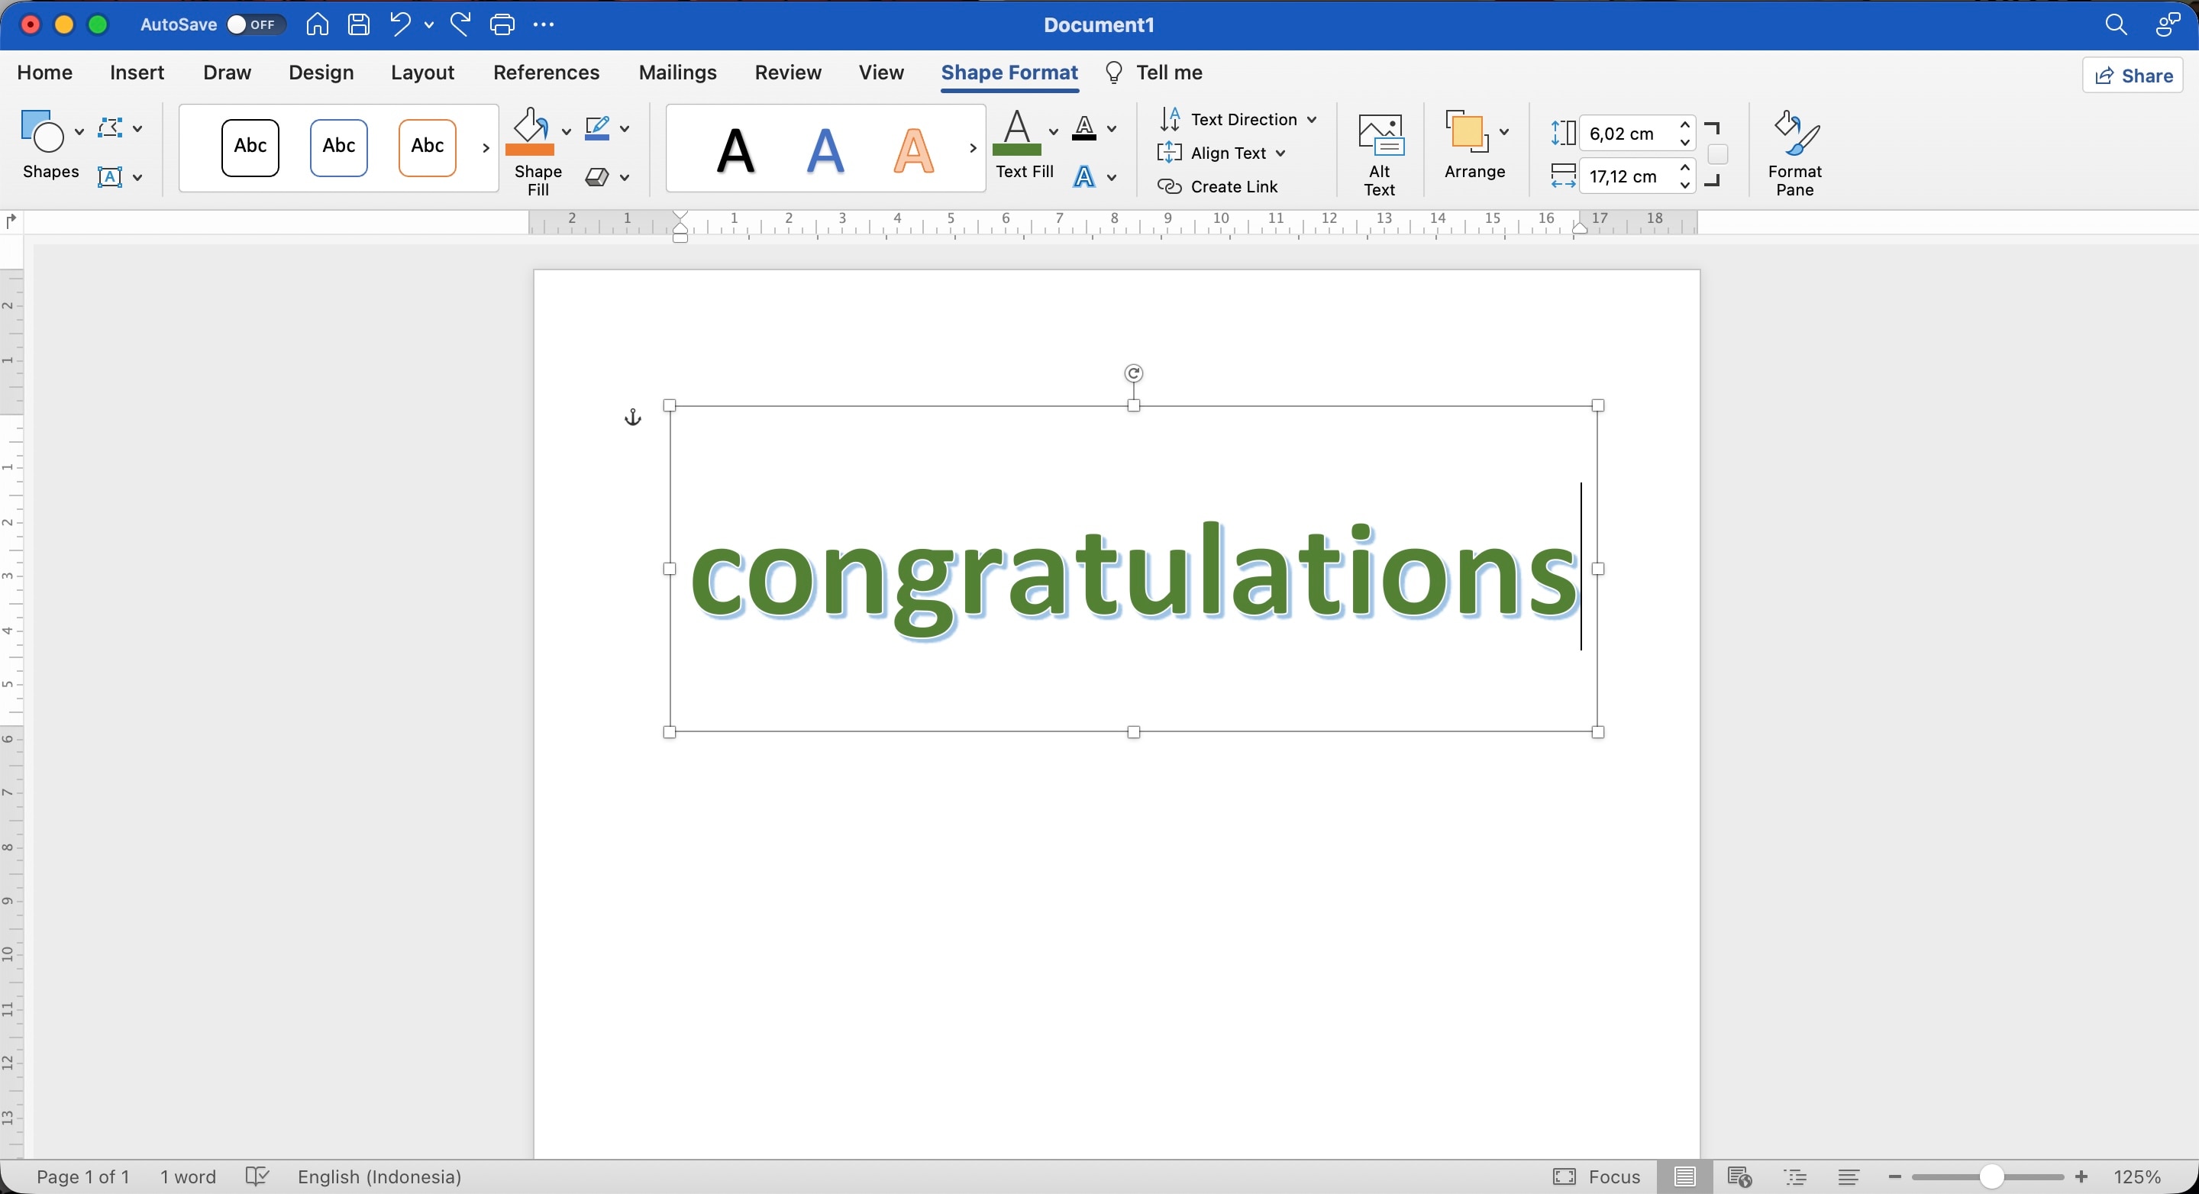Switch to the Layout tab

(x=422, y=73)
